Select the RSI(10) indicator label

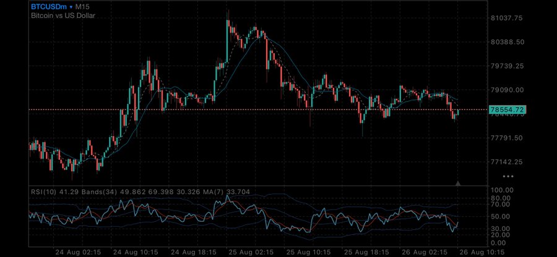coord(44,192)
